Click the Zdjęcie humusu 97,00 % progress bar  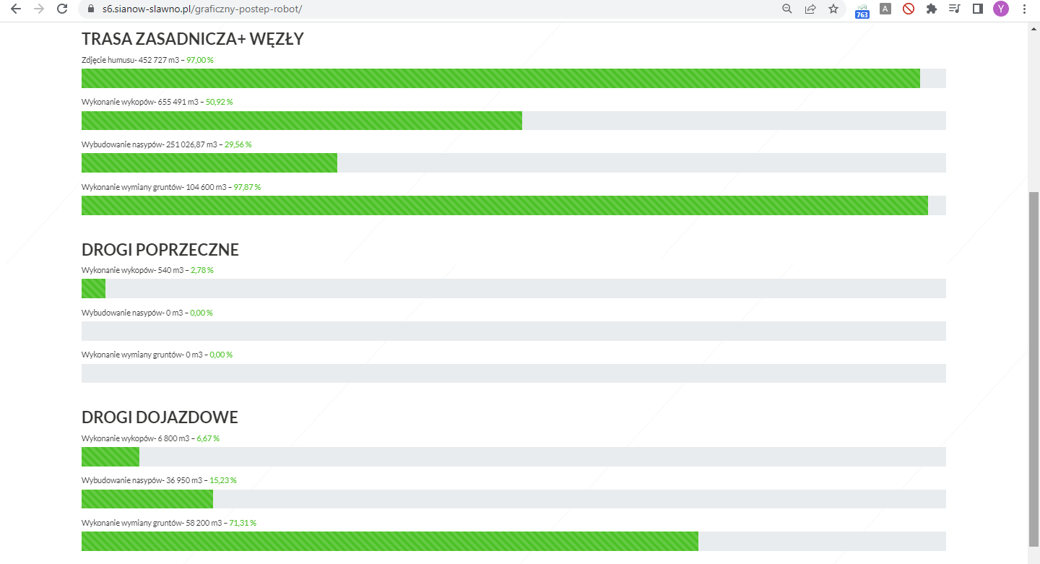tap(513, 78)
